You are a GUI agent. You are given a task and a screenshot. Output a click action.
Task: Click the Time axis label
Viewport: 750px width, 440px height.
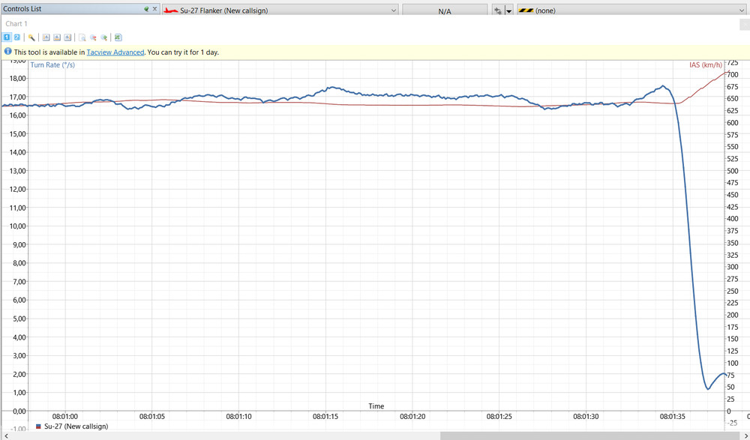(376, 406)
